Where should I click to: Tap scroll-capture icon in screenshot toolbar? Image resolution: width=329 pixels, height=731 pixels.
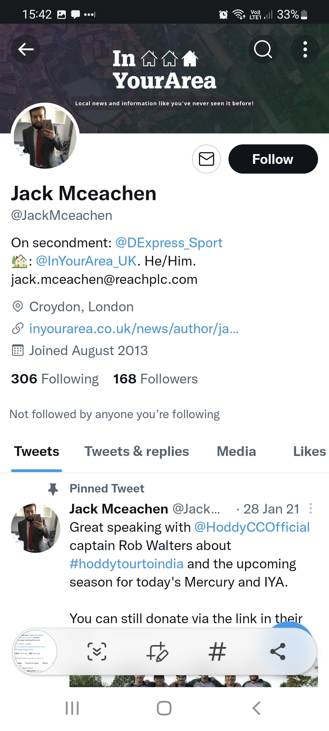pos(97,652)
